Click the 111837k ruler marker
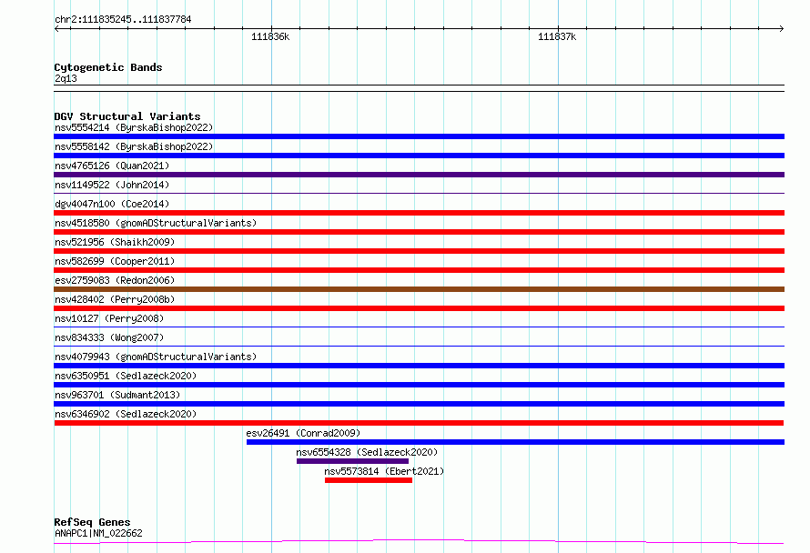 point(557,36)
